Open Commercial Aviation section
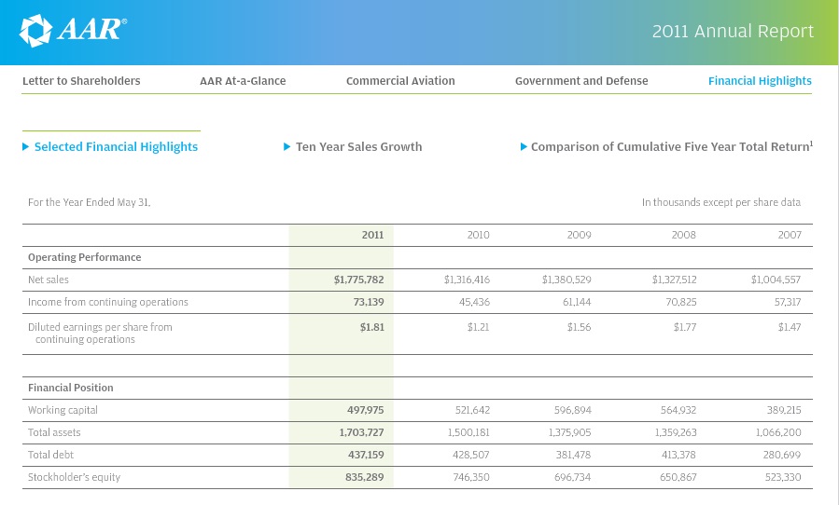The width and height of the screenshot is (839, 505). 400,81
